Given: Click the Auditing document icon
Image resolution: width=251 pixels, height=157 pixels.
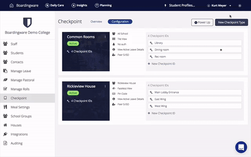Looking at the screenshot, I should coord(5,143).
